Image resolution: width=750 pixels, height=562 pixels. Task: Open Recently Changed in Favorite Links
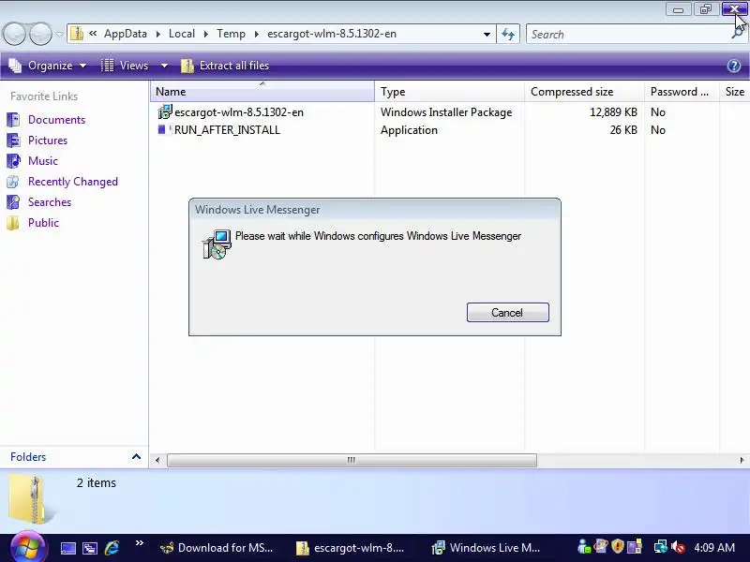click(73, 182)
